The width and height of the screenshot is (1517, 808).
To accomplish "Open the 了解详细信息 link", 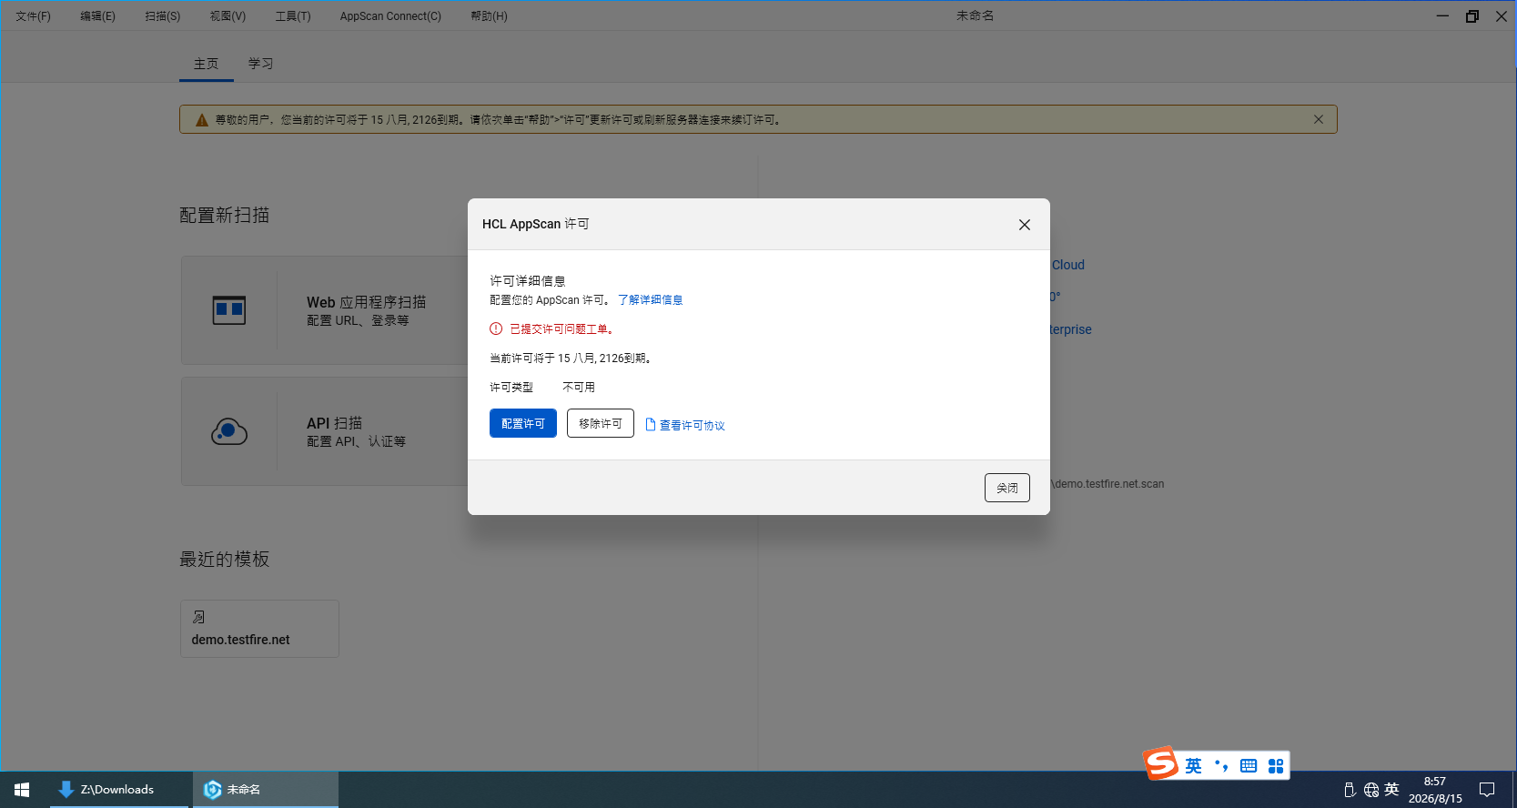I will tap(651, 300).
